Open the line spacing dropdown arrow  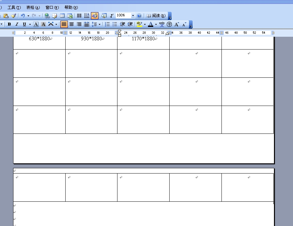tap(99, 24)
